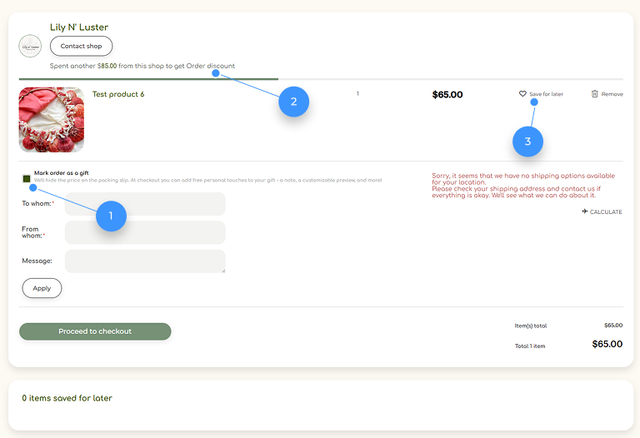Viewport: 640px width, 438px height.
Task: Click the product quantity value 1
Action: point(357,93)
